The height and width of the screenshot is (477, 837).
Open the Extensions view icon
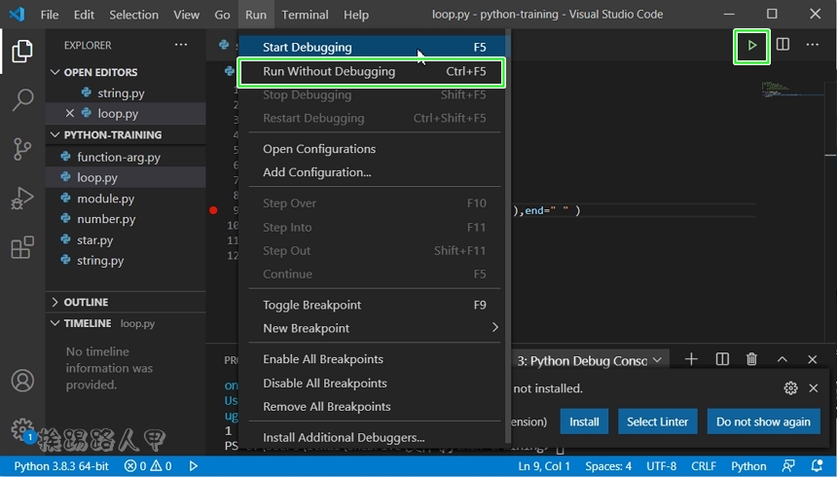(21, 248)
